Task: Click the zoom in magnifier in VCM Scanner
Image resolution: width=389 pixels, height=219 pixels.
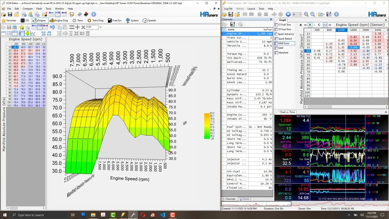Action: tap(306, 14)
